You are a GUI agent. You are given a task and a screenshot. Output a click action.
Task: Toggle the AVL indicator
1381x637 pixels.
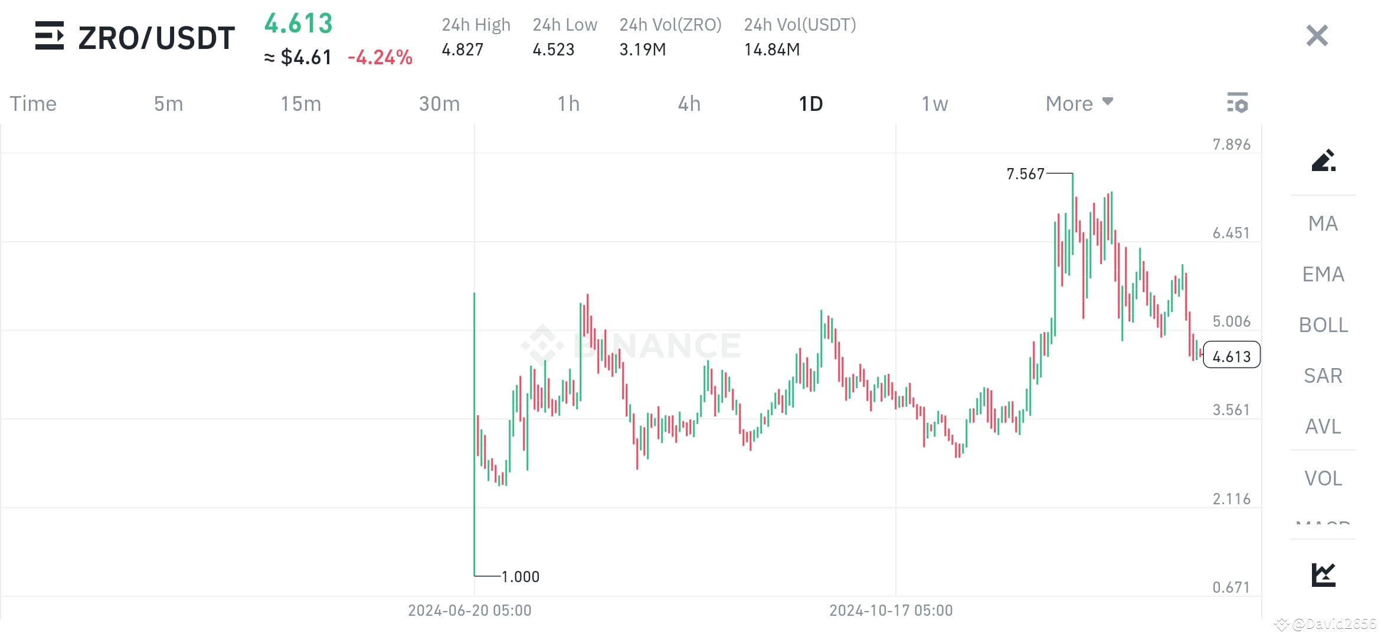(1322, 426)
